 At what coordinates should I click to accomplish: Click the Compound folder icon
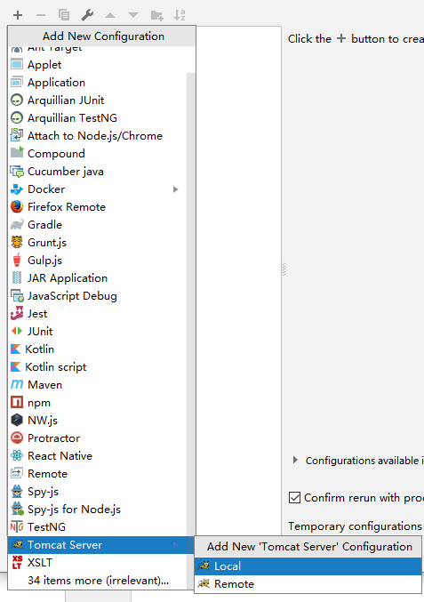tap(17, 152)
